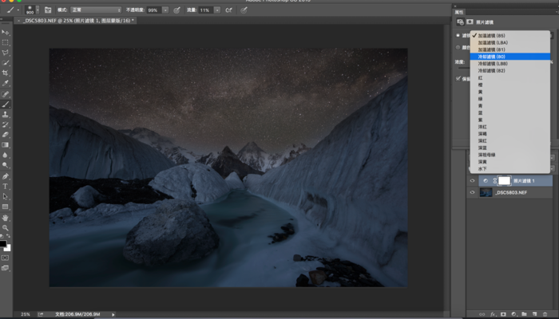
Task: Select the Eyedropper tool
Action: click(6, 83)
